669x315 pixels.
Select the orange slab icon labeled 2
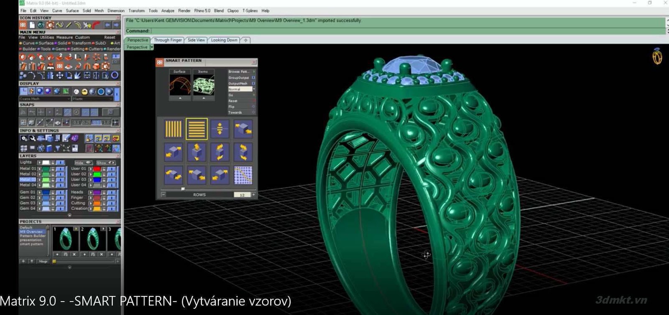click(x=59, y=57)
